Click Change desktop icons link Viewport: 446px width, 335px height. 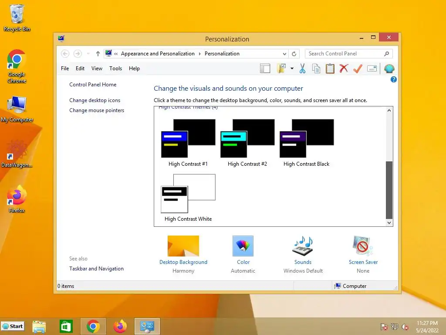tap(95, 100)
